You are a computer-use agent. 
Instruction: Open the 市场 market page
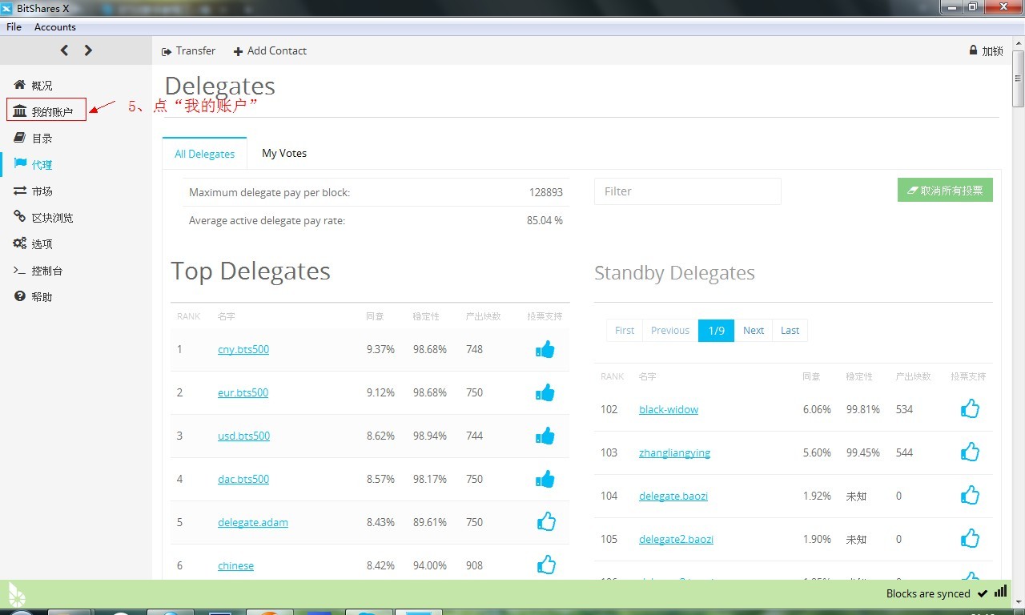point(34,191)
